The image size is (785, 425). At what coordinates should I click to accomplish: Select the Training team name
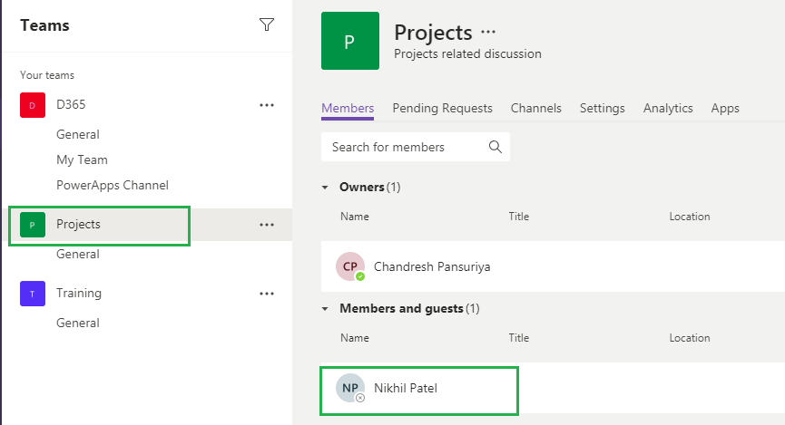pyautogui.click(x=79, y=293)
